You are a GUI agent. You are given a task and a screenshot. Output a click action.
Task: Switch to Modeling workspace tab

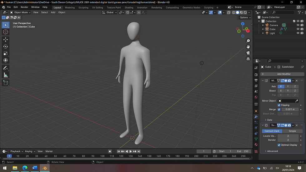pyautogui.click(x=70, y=7)
